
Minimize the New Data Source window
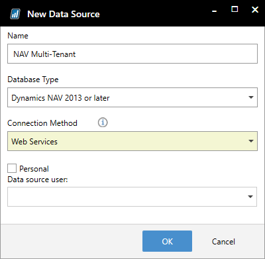coord(214,11)
